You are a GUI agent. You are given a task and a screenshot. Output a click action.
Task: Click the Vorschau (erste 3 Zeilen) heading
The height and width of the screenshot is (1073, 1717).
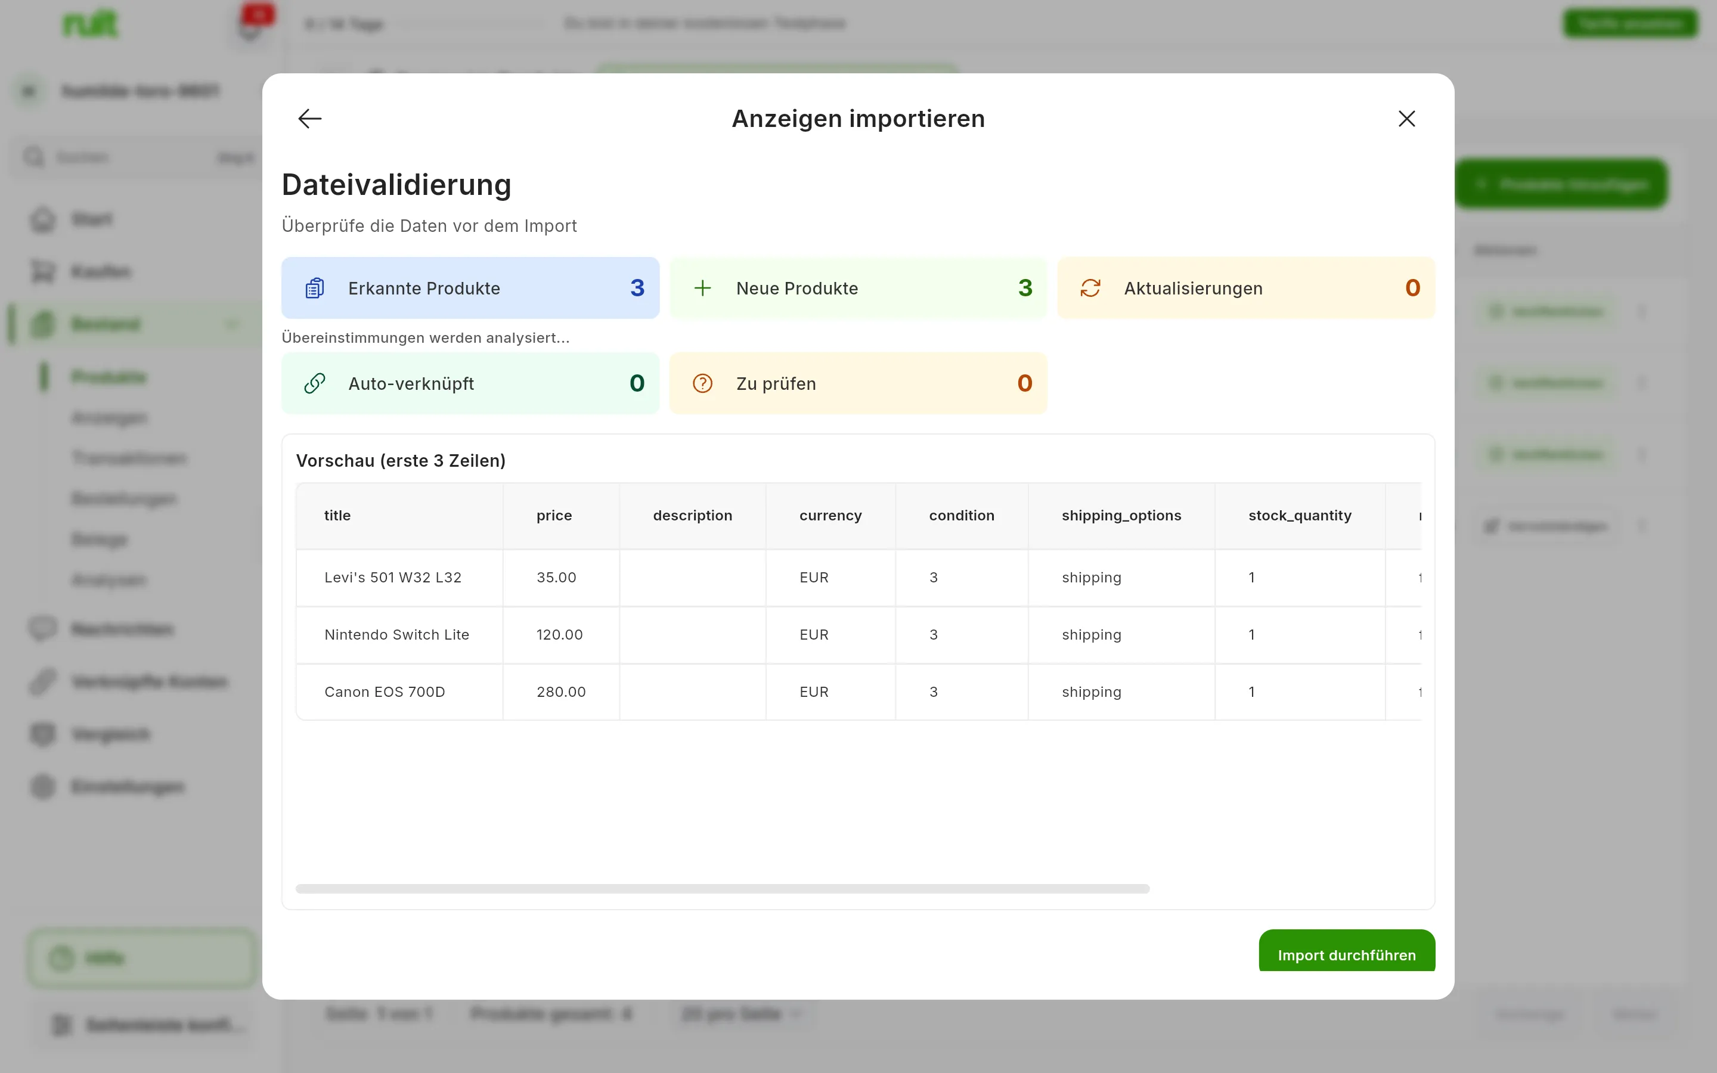401,461
